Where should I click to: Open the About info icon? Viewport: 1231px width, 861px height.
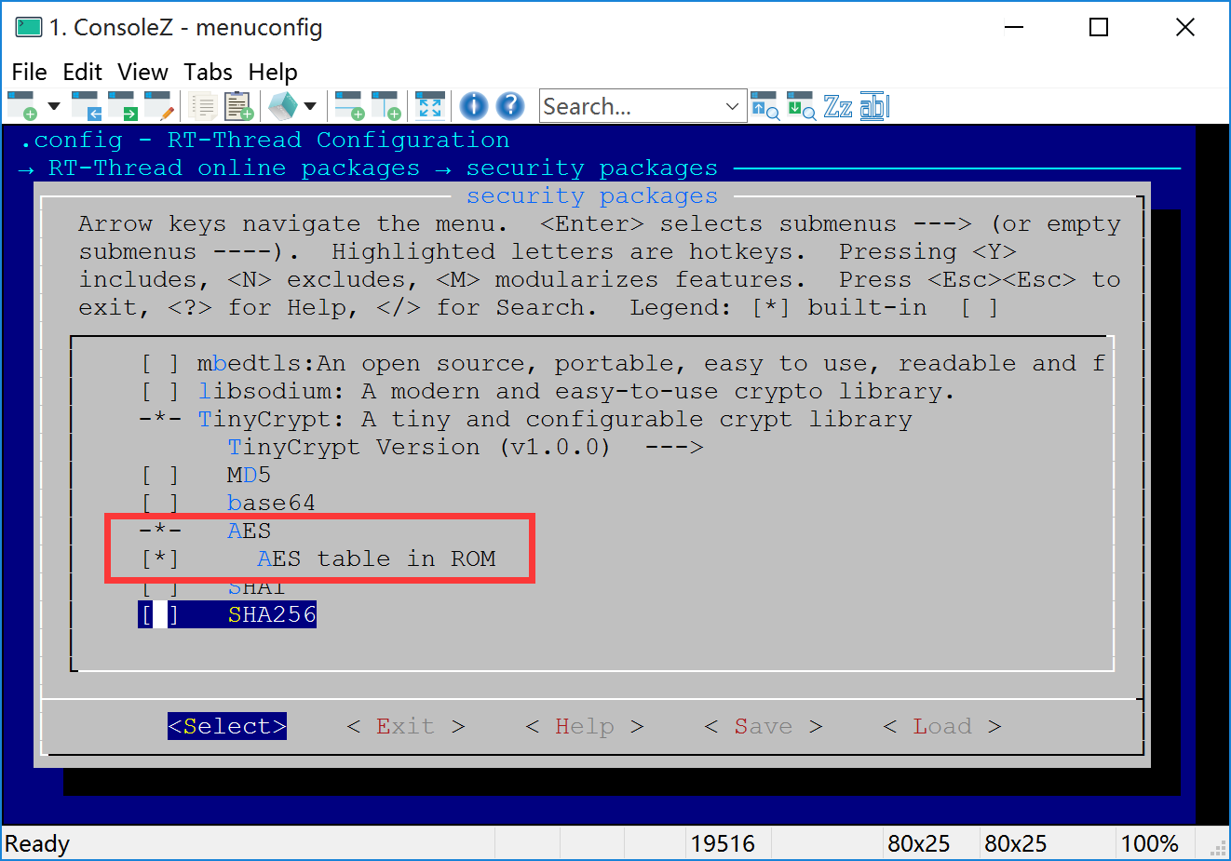pyautogui.click(x=474, y=106)
